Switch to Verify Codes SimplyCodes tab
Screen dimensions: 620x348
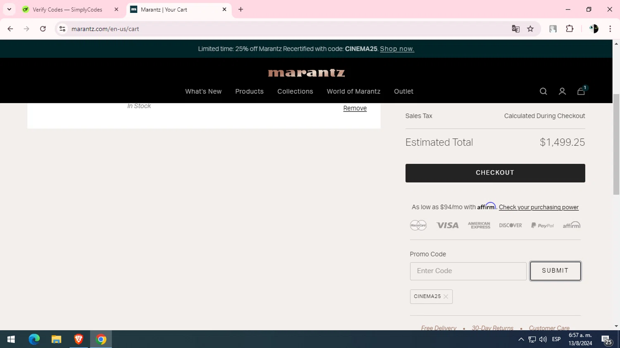(x=67, y=9)
